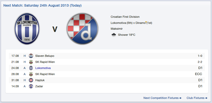Select the Zadar fixture name
The image size is (212, 103).
39,86
